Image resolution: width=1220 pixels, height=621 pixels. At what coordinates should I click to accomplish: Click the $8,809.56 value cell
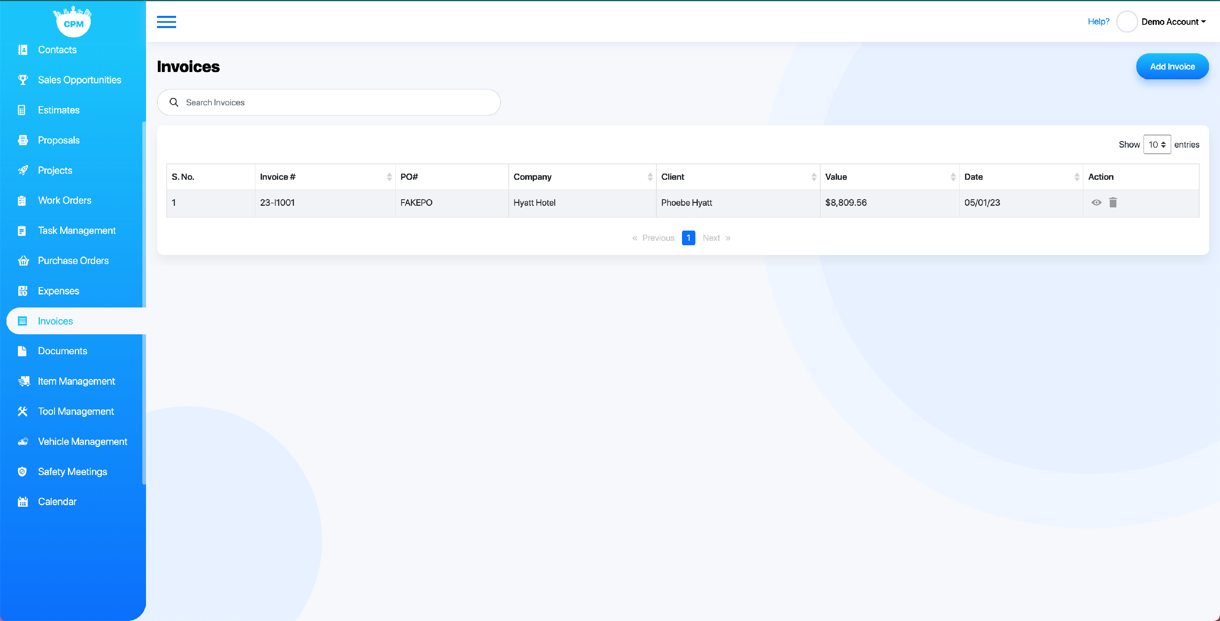tap(889, 203)
